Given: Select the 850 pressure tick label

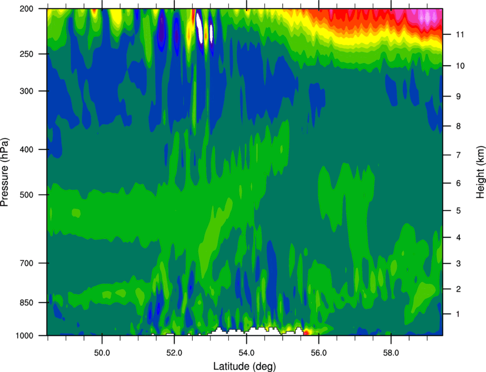Looking at the screenshot, I should click(27, 303).
